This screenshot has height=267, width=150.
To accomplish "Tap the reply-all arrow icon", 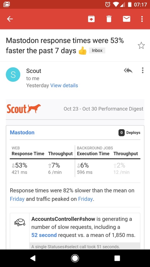I will [128, 70].
